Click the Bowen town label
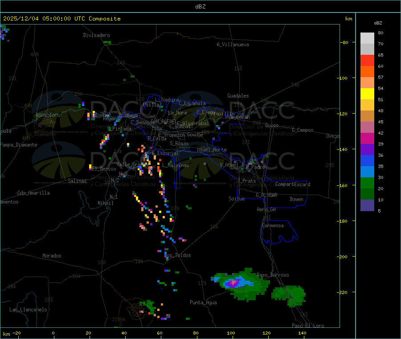 pyautogui.click(x=296, y=199)
